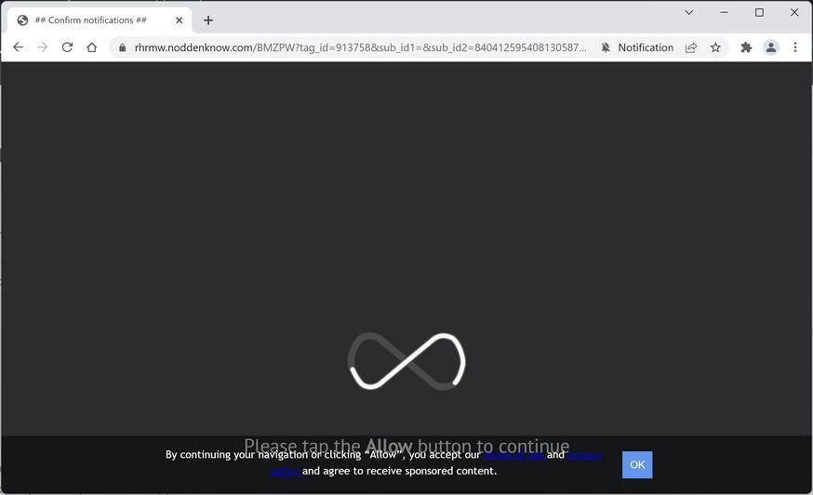813x495 pixels.
Task: Open a new tab with the plus button
Action: [x=208, y=20]
